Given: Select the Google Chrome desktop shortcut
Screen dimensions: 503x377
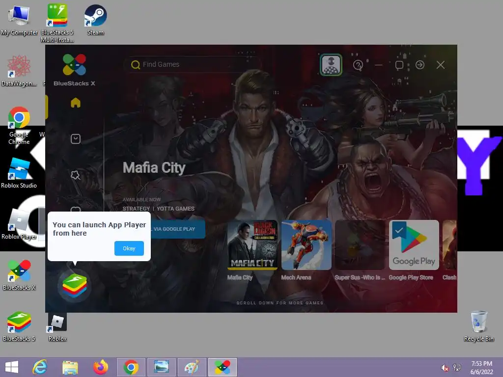Looking at the screenshot, I should pos(19,125).
